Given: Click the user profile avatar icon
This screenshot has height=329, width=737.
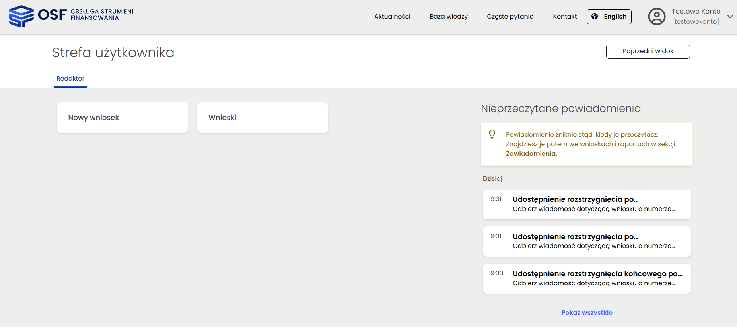Looking at the screenshot, I should [x=657, y=17].
